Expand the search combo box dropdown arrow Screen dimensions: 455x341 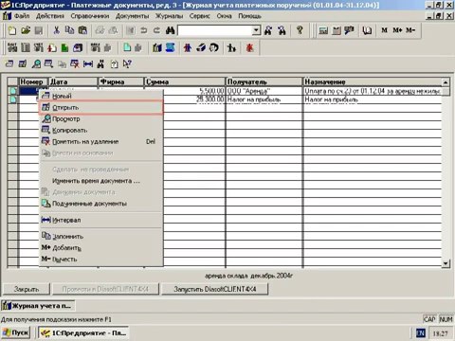click(256, 30)
